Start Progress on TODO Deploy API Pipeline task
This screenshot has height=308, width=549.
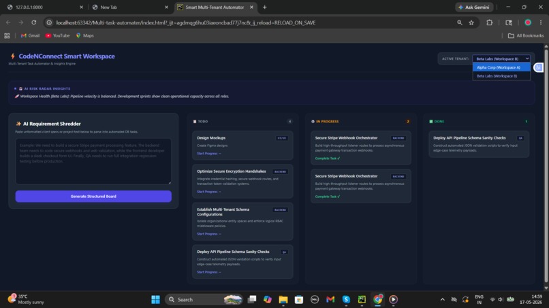pyautogui.click(x=208, y=272)
